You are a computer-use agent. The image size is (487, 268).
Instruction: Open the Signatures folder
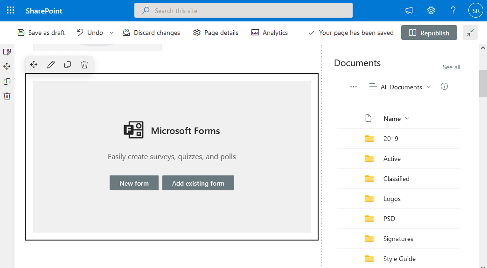coord(399,239)
